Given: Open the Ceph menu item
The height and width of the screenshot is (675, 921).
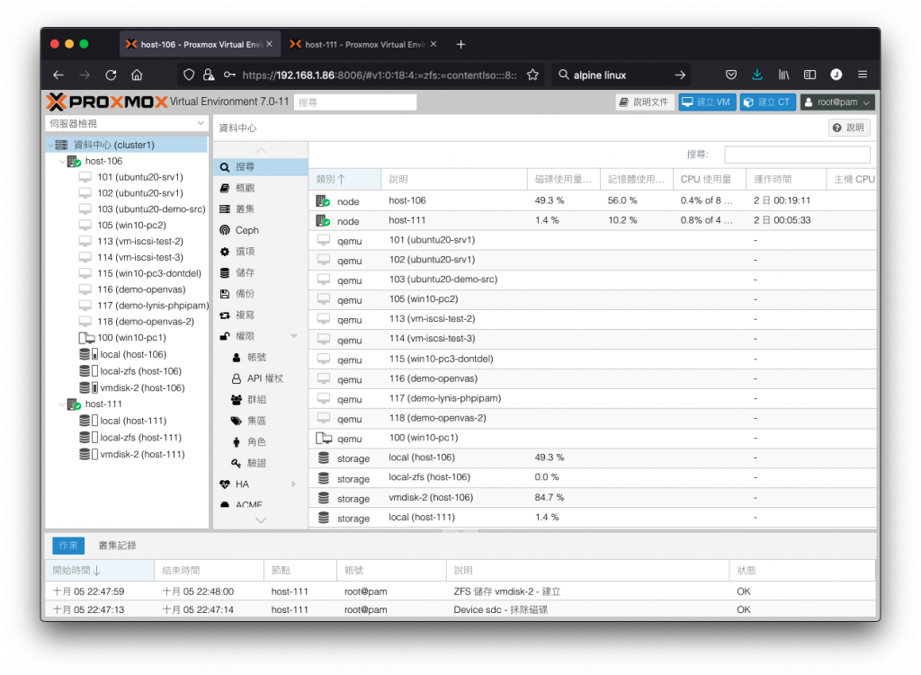Looking at the screenshot, I should pos(260,230).
